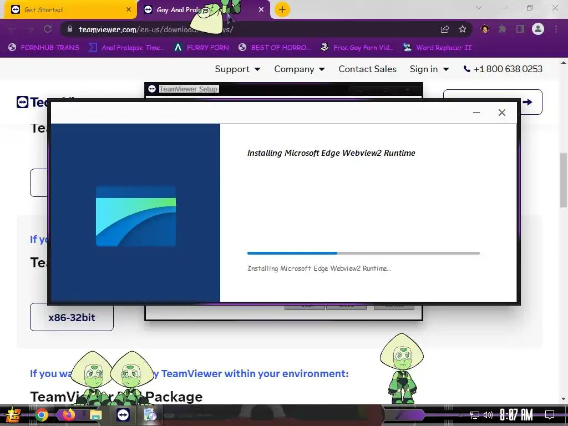This screenshot has width=568, height=426.
Task: Open the Word Replacer II bookmark
Action: click(438, 48)
